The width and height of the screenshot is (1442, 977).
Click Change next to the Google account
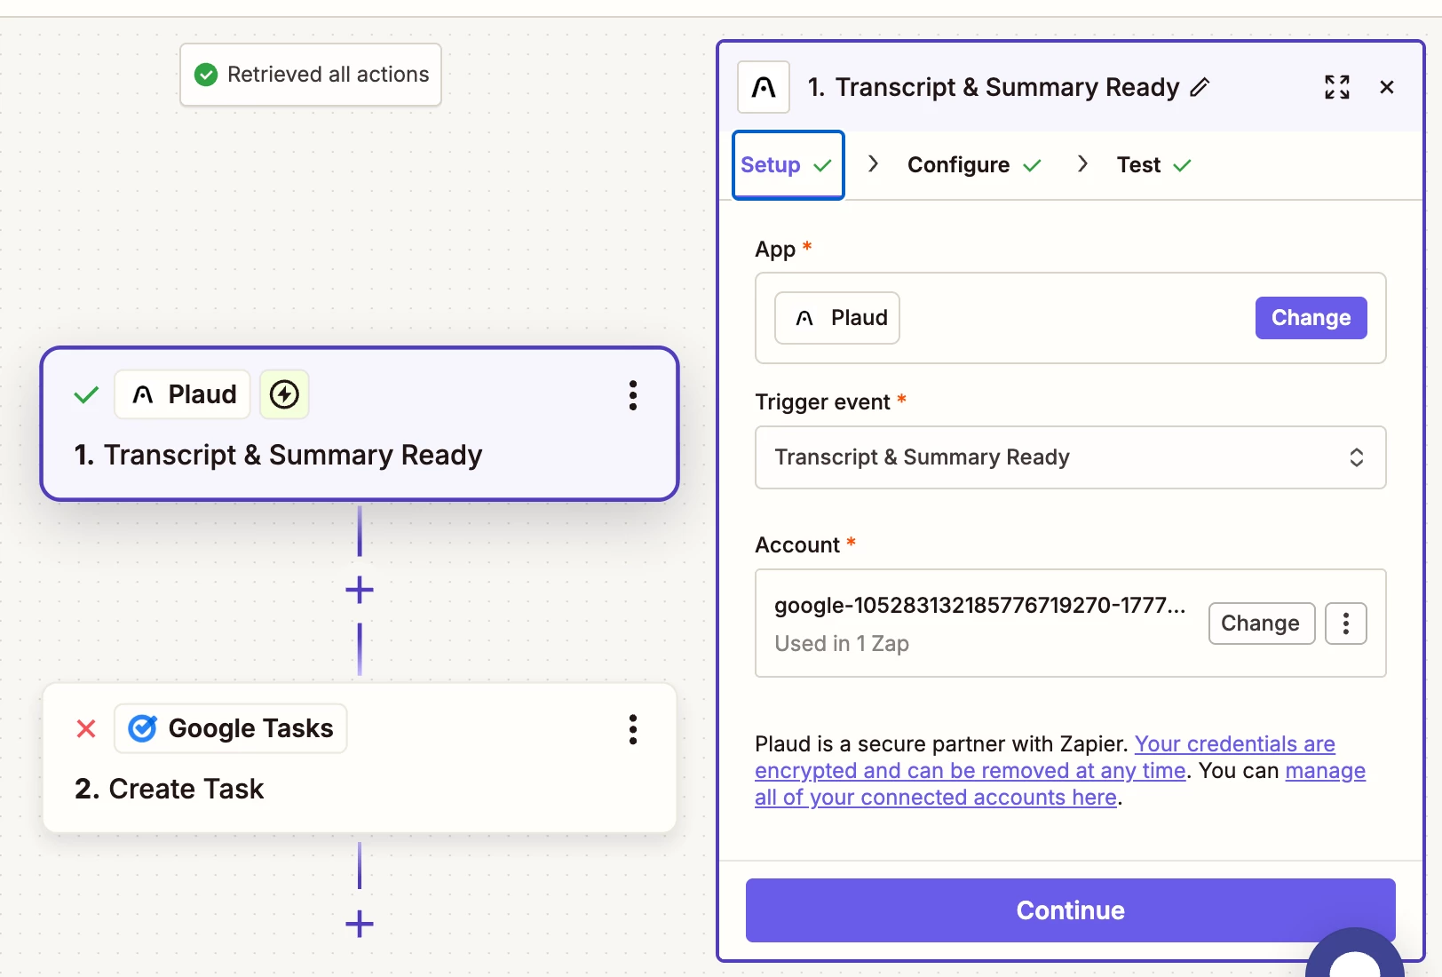click(1261, 624)
